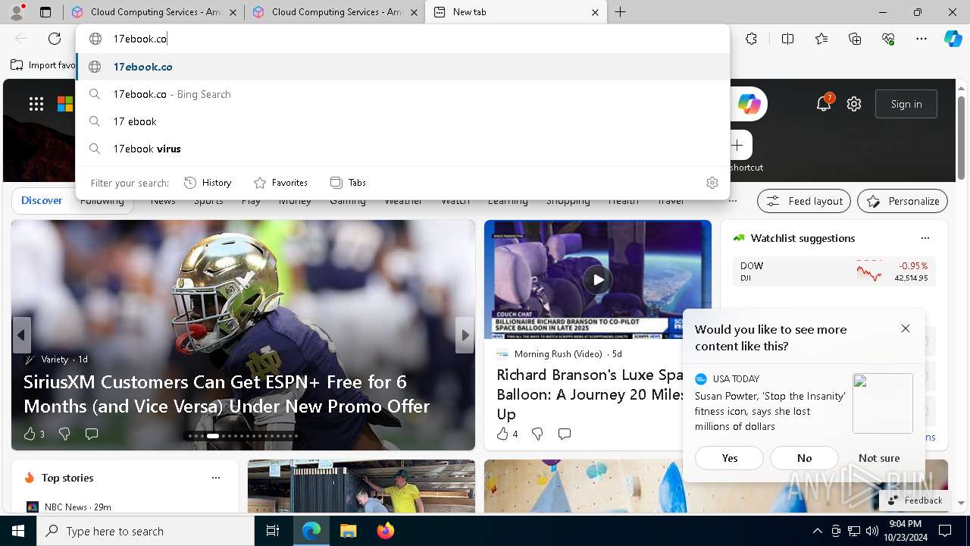This screenshot has height=546, width=970.
Task: Open comments on SiriusXM article
Action: (92, 434)
